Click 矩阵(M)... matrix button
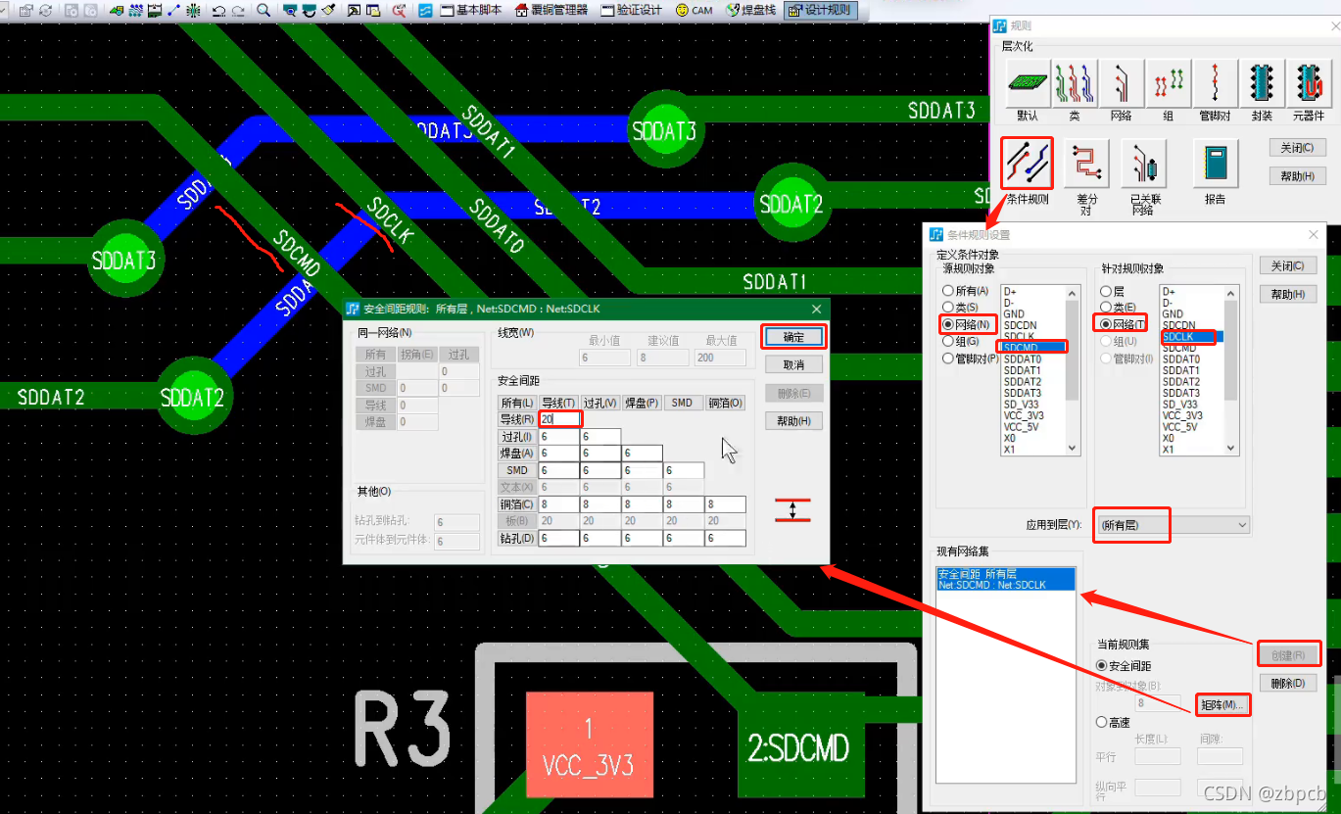The width and height of the screenshot is (1341, 814). 1222,704
